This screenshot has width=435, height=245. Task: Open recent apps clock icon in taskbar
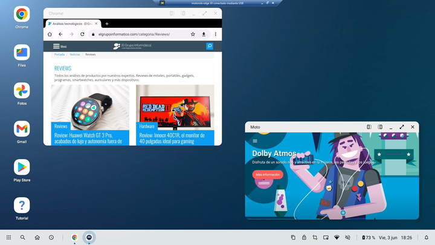pyautogui.click(x=51, y=238)
